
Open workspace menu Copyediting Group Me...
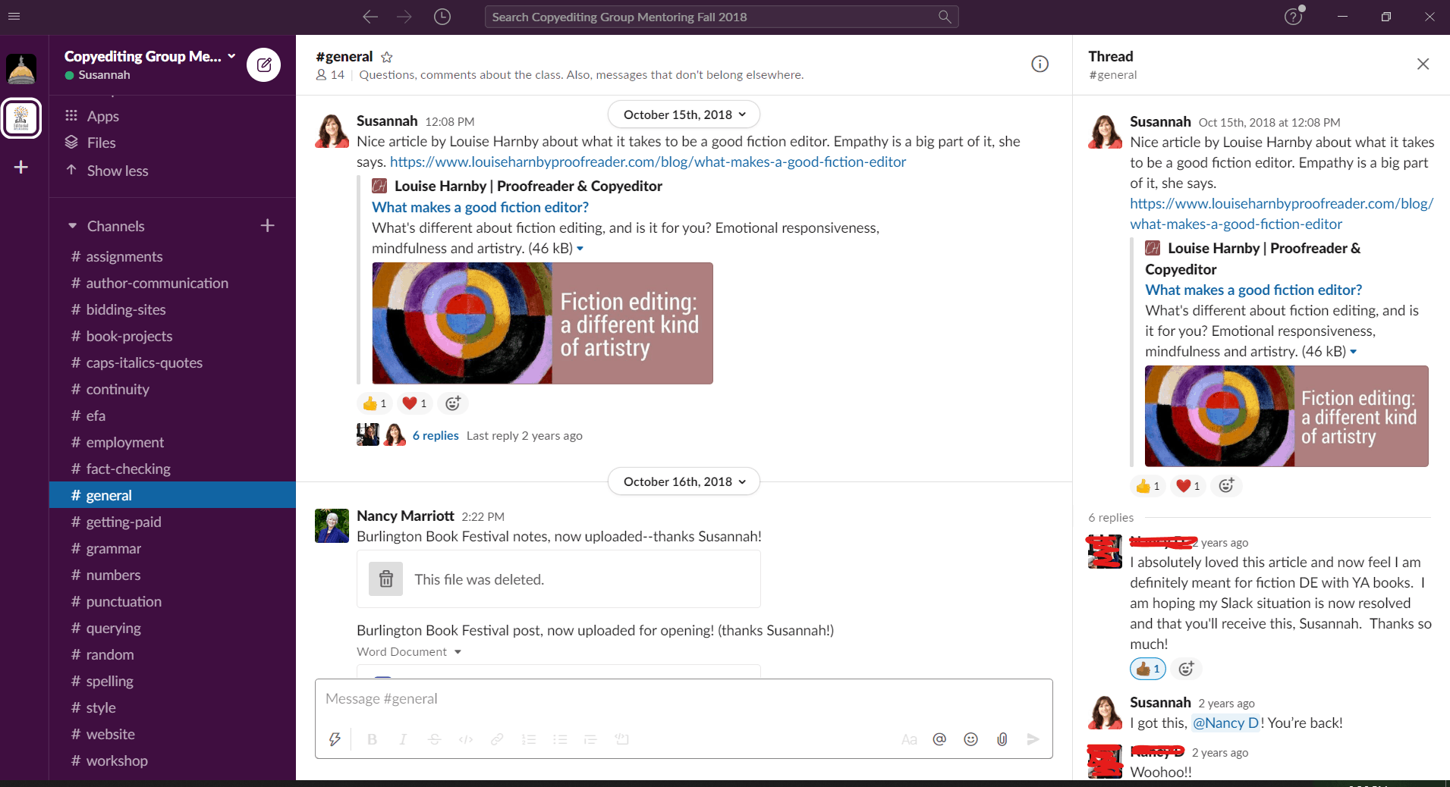click(x=150, y=56)
